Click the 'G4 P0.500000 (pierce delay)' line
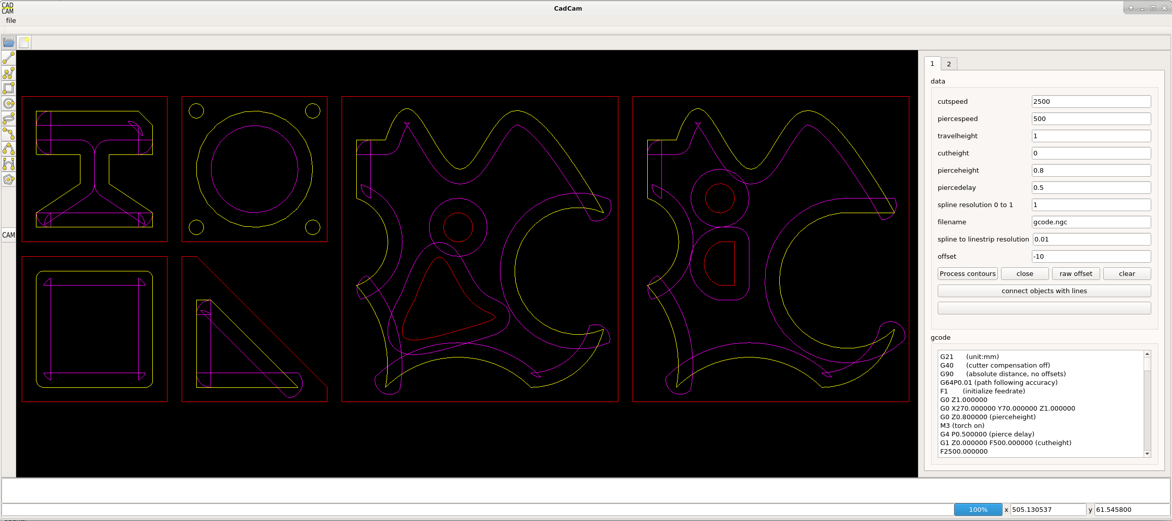This screenshot has height=521, width=1172. pyautogui.click(x=987, y=434)
